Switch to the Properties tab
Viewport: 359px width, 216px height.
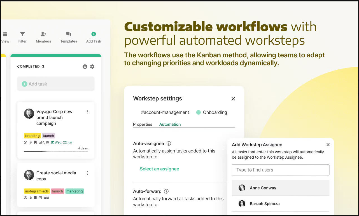click(143, 124)
